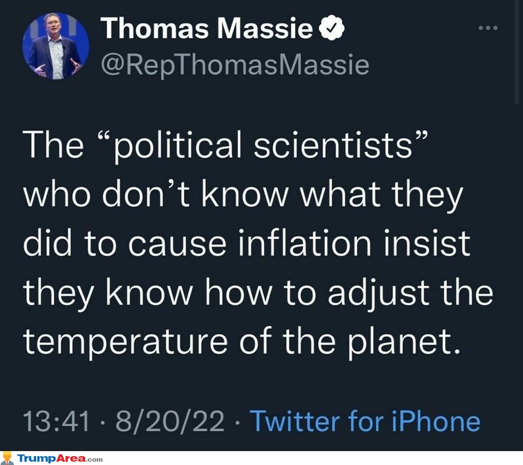Viewport: 523px width, 465px height.
Task: Click the scrollbar on the right edge
Action: coord(516,53)
